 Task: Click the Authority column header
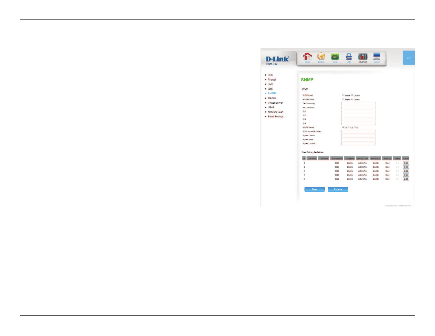(387, 159)
